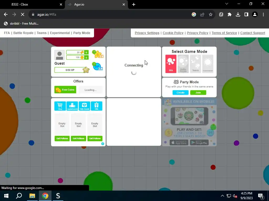Open the S app on the taskbar
The width and height of the screenshot is (269, 201).
point(58,196)
